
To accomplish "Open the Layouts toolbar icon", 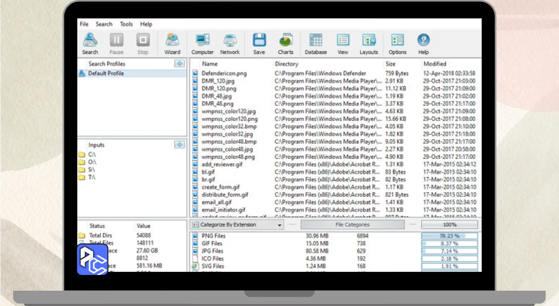I will click(369, 44).
